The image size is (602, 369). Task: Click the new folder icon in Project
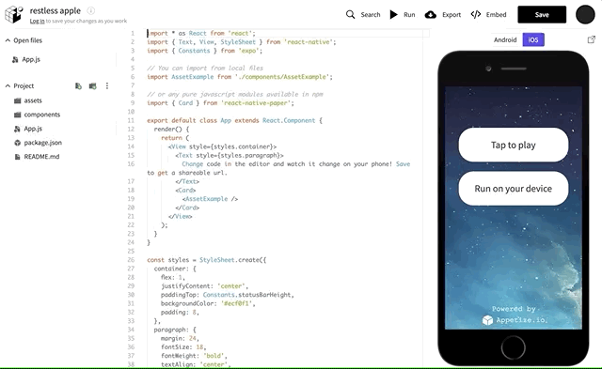[x=92, y=85]
